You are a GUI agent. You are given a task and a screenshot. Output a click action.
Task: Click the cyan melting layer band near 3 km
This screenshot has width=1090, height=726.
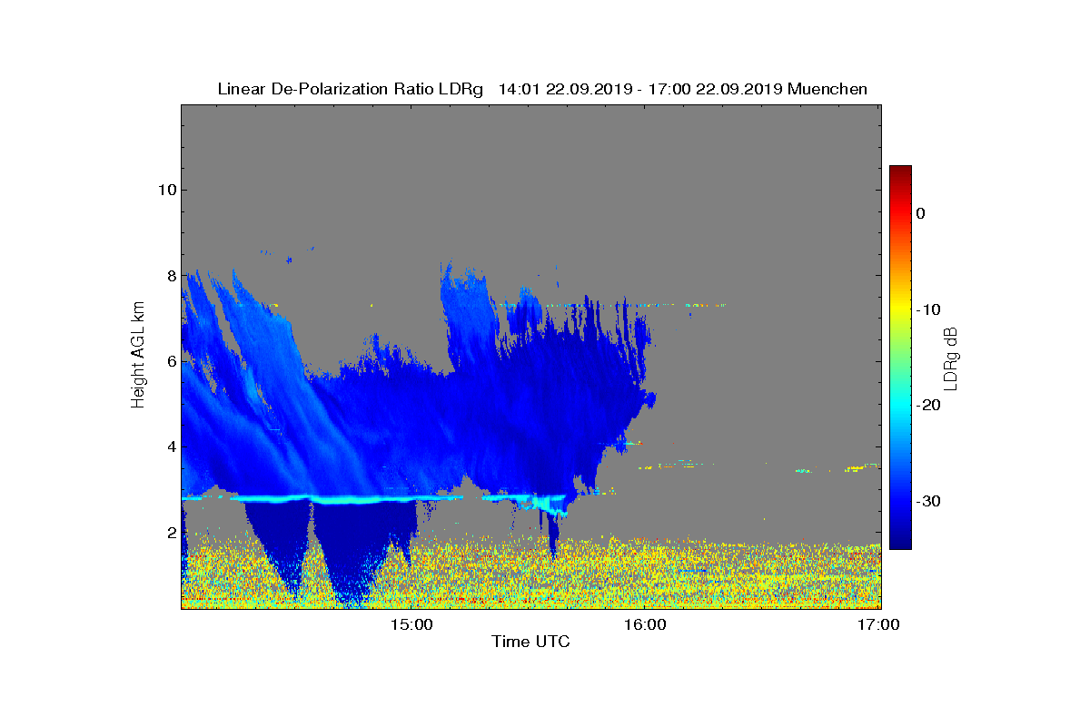click(x=345, y=499)
